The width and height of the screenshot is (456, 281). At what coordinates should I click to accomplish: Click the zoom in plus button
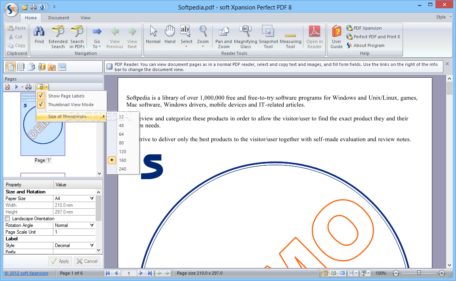(x=442, y=273)
